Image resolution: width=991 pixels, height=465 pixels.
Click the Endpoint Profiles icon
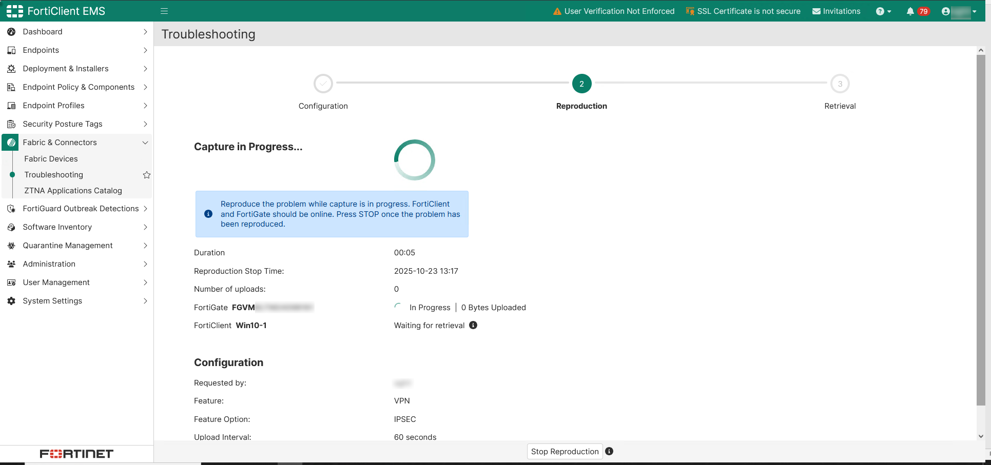point(11,106)
